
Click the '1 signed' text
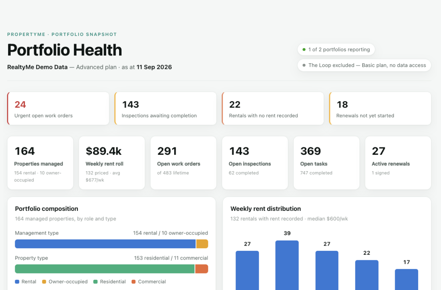pyautogui.click(x=381, y=173)
